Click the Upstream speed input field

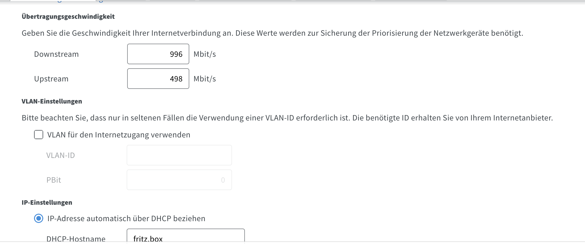tap(158, 79)
